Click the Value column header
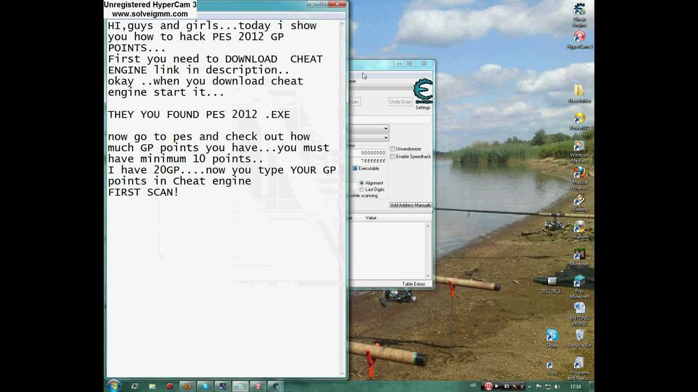 tap(371, 218)
